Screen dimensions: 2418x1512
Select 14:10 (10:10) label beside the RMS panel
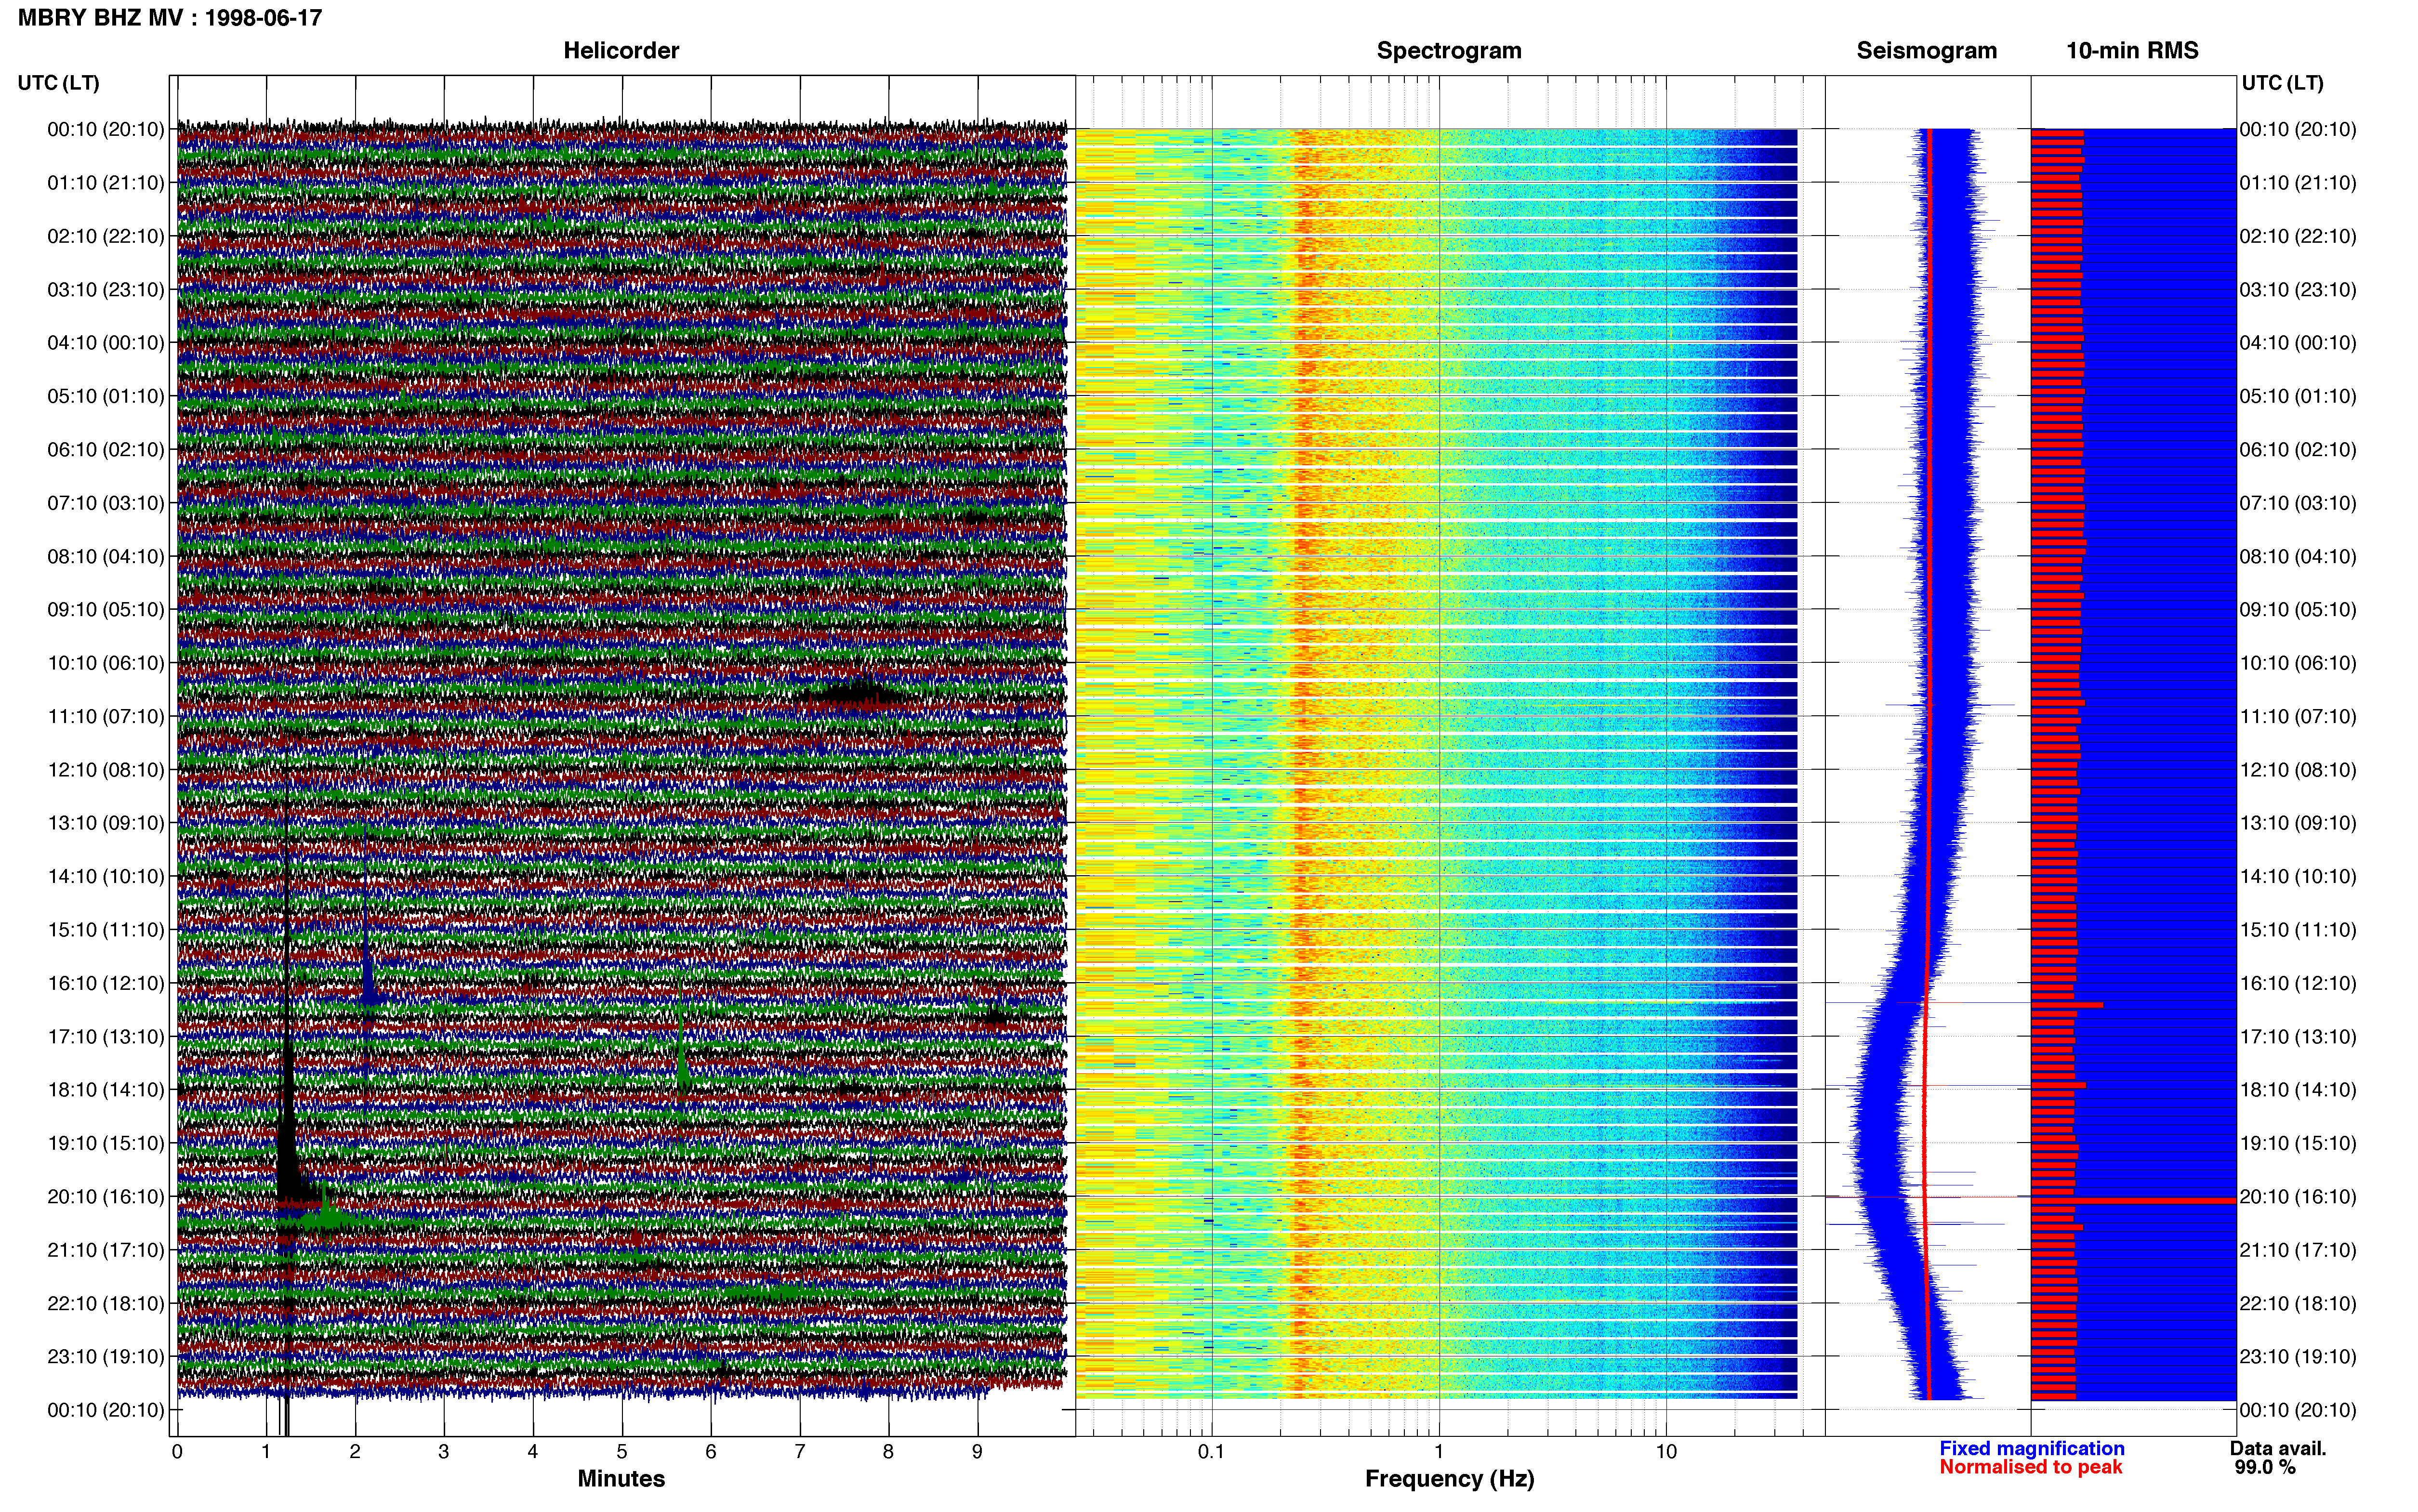pyautogui.click(x=2298, y=877)
